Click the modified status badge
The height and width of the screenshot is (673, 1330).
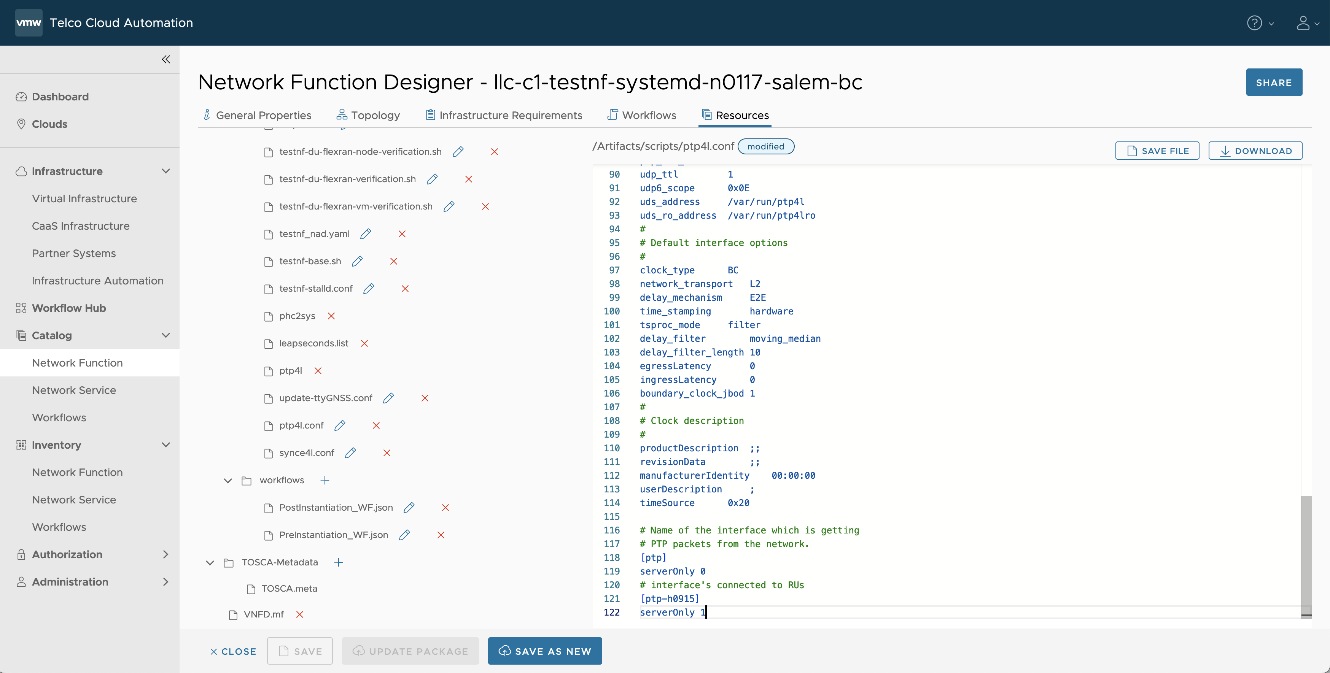tap(766, 146)
